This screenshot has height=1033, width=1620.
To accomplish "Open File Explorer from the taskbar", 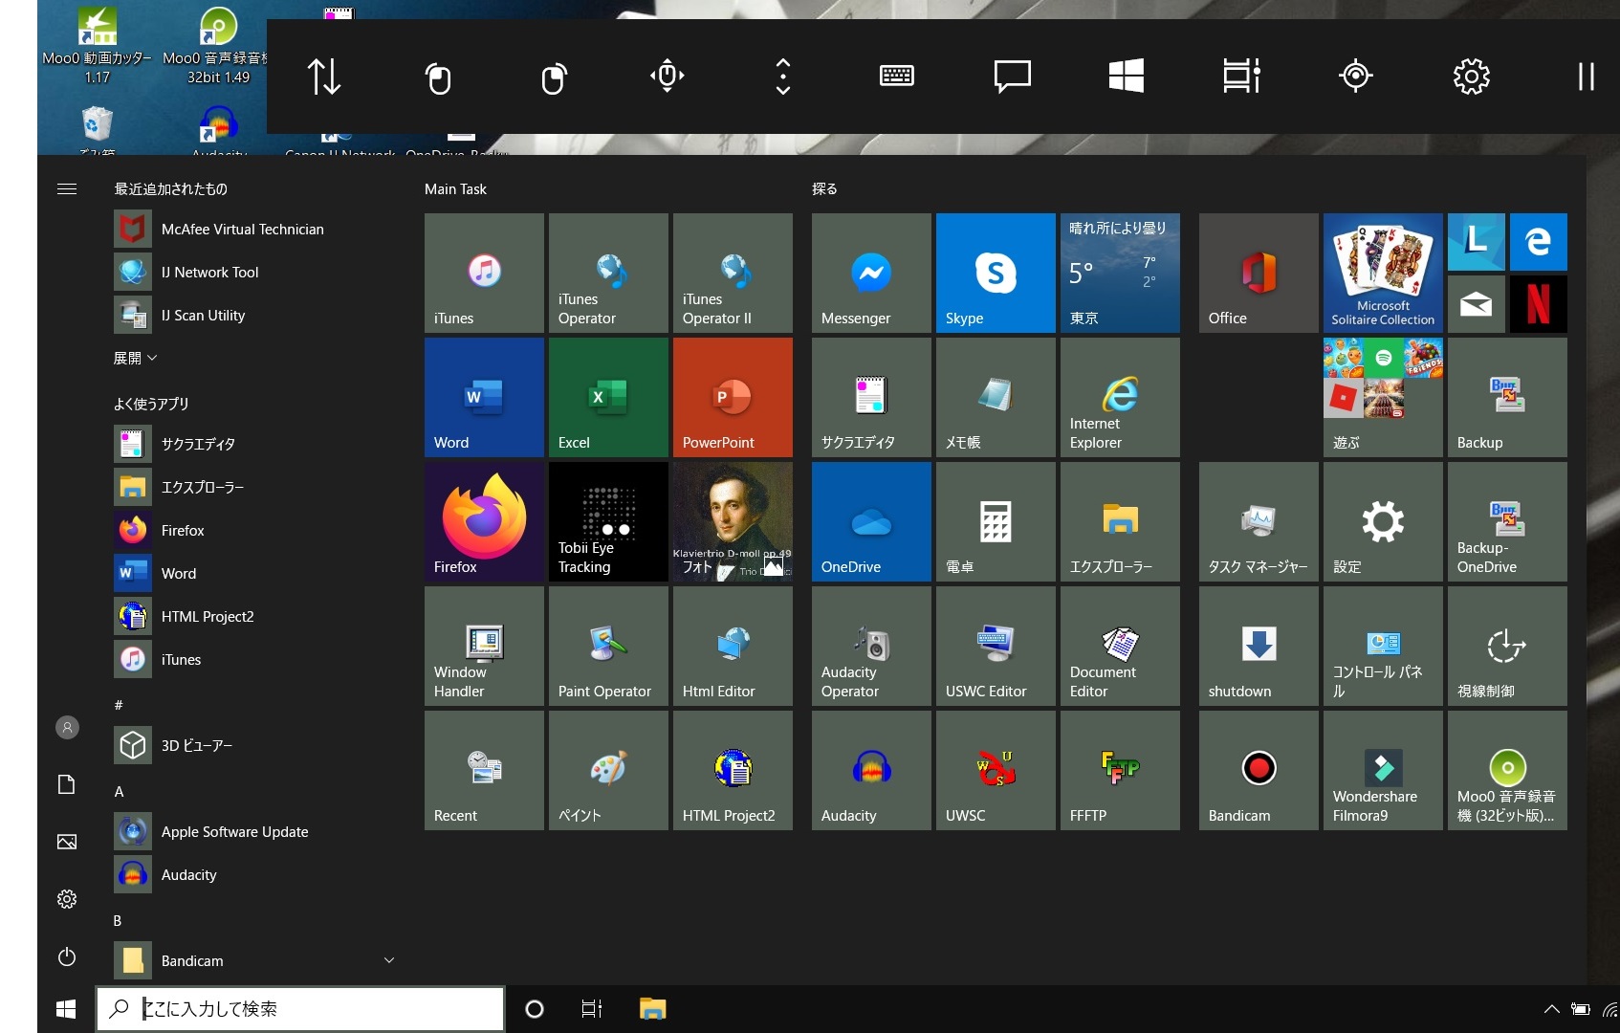I will tap(652, 1009).
